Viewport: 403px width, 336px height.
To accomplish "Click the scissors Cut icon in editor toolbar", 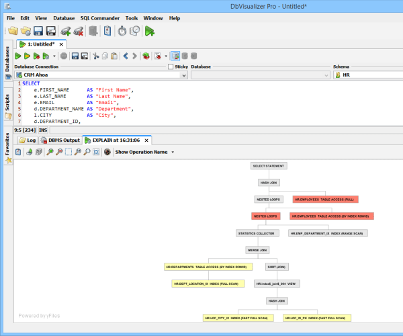I will click(95, 56).
